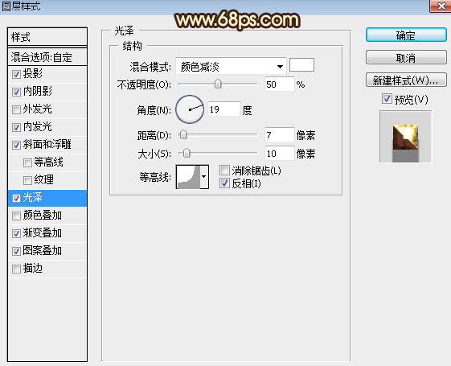Focus the angle field showing 19
Image resolution: width=451 pixels, height=366 pixels.
pyautogui.click(x=223, y=109)
